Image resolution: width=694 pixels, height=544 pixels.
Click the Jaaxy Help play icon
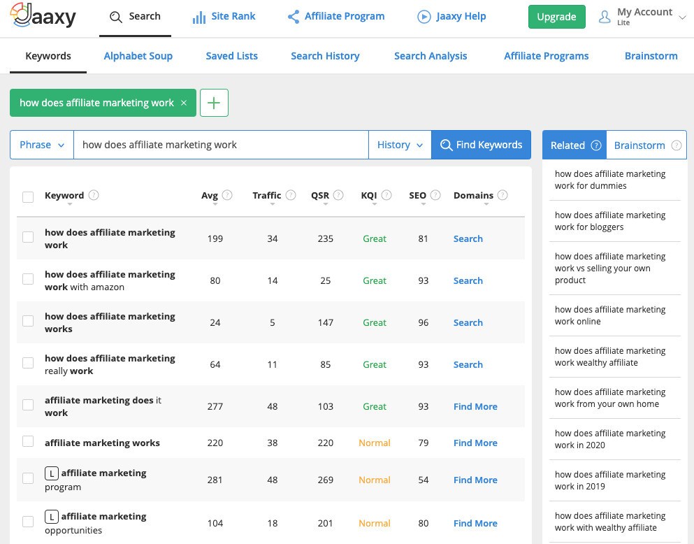click(x=424, y=17)
